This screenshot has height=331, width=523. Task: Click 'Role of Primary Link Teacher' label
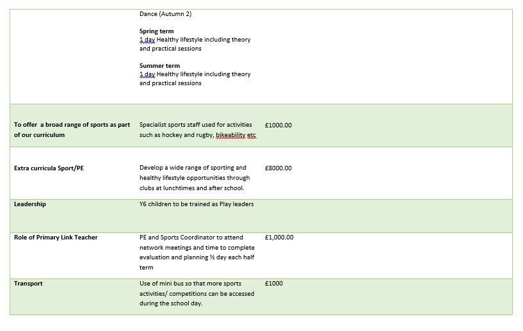[56, 238]
